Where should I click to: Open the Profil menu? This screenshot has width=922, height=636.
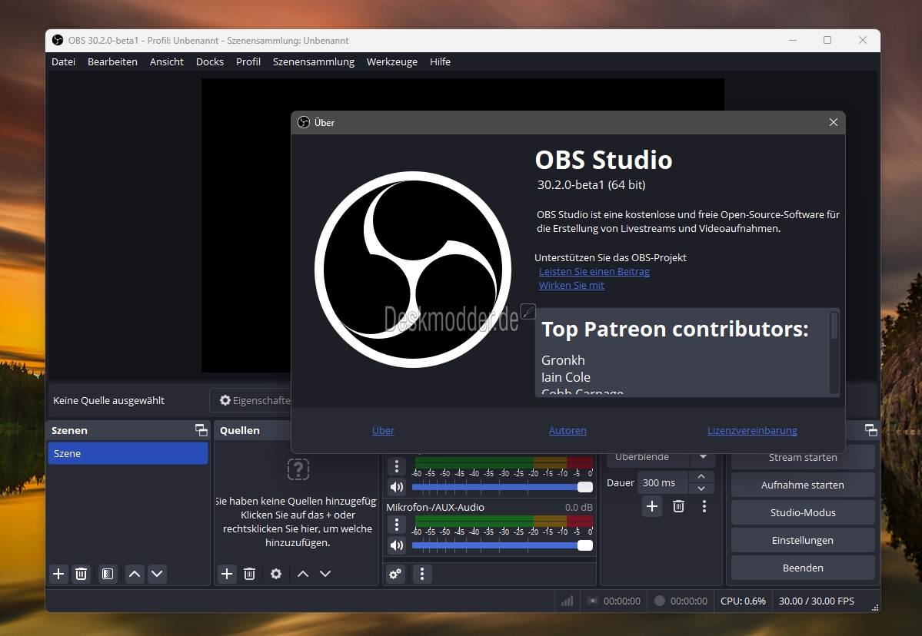tap(248, 61)
